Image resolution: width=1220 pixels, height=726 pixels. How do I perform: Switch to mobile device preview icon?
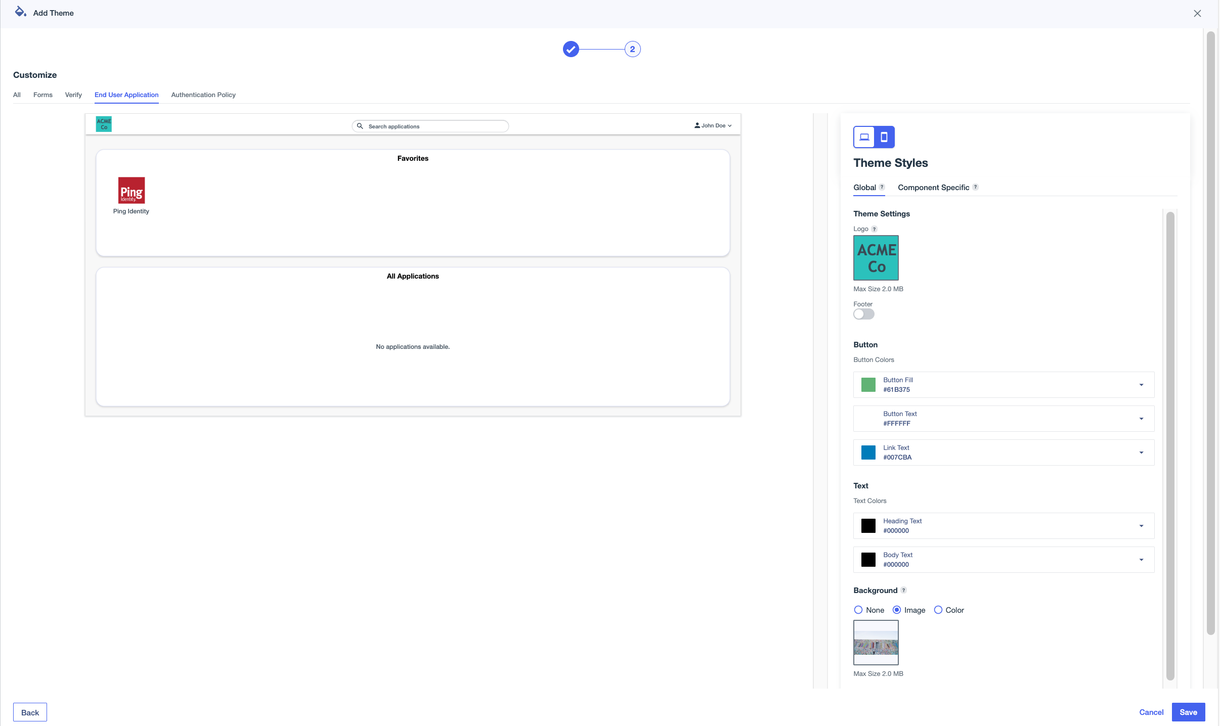(884, 137)
